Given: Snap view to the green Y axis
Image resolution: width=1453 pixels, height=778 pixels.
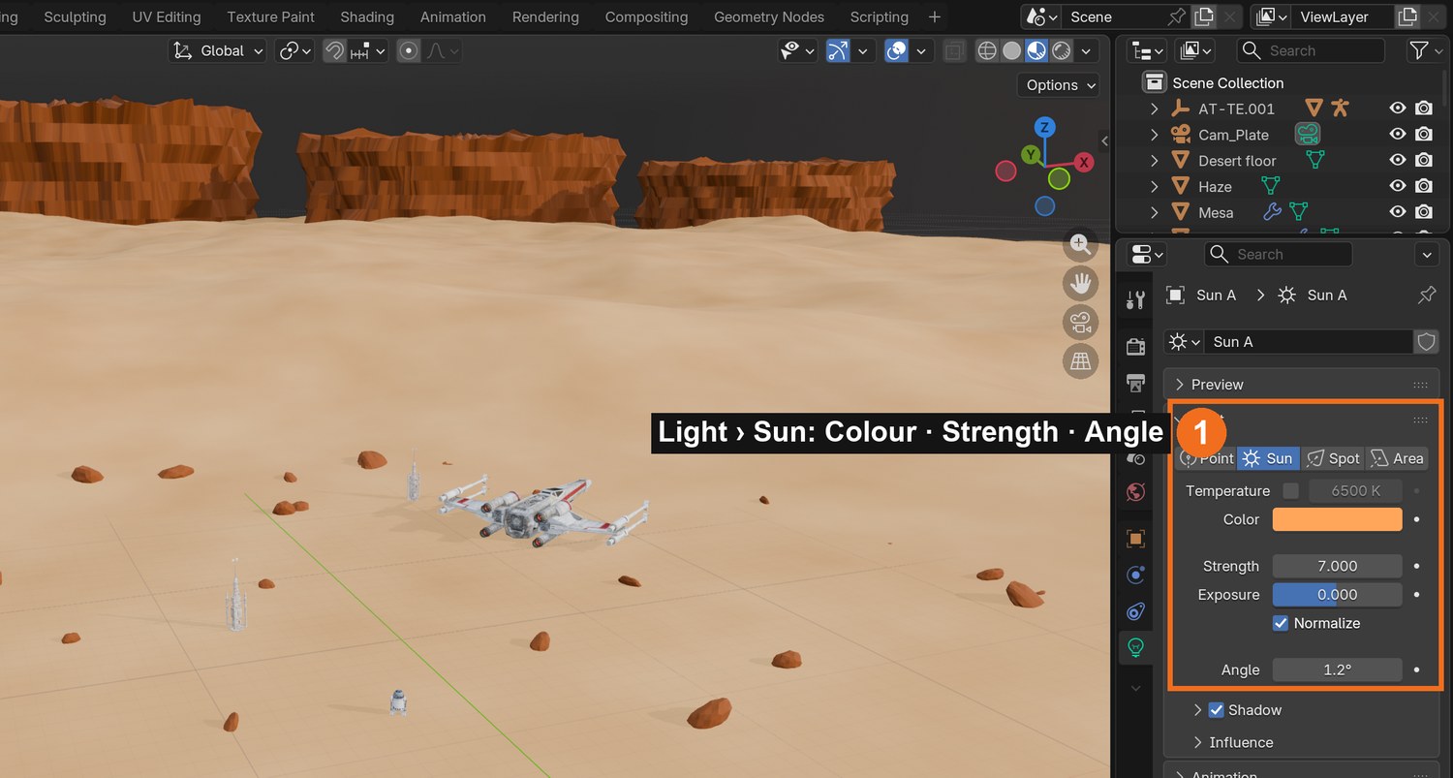Looking at the screenshot, I should click(1032, 154).
